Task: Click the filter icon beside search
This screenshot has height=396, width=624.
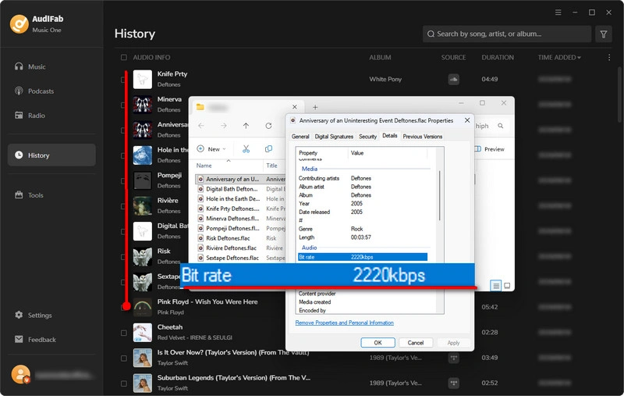Action: pos(603,34)
